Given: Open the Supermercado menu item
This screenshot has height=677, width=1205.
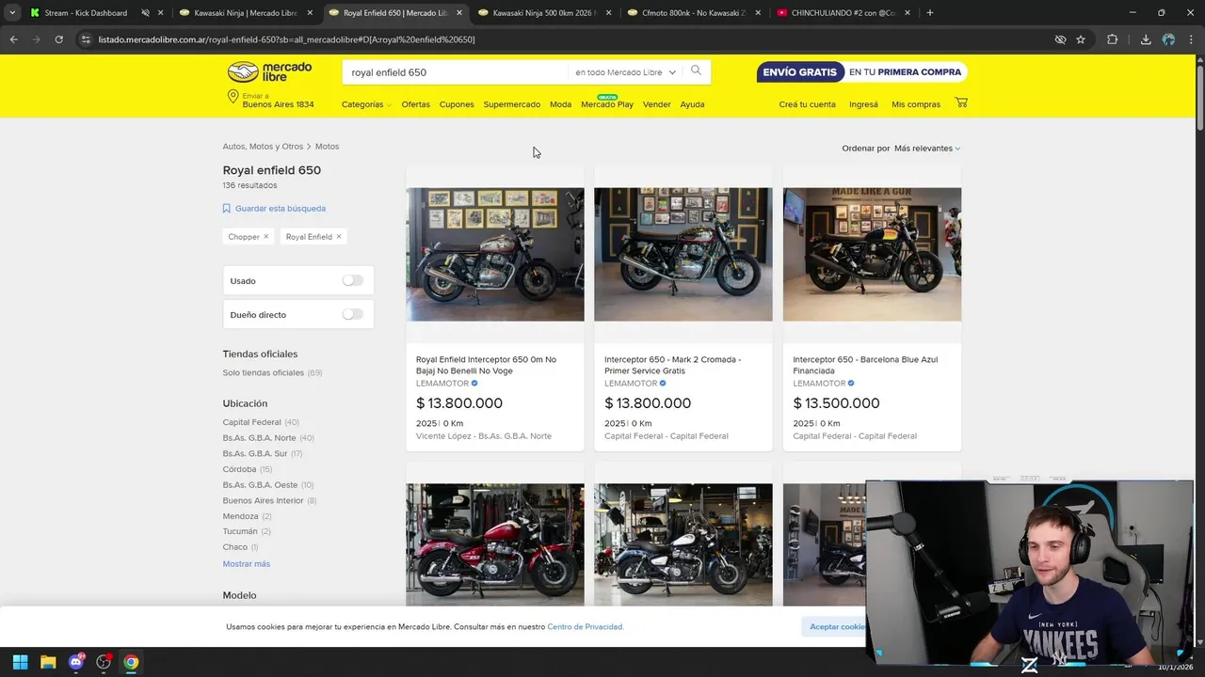Looking at the screenshot, I should click(x=512, y=104).
